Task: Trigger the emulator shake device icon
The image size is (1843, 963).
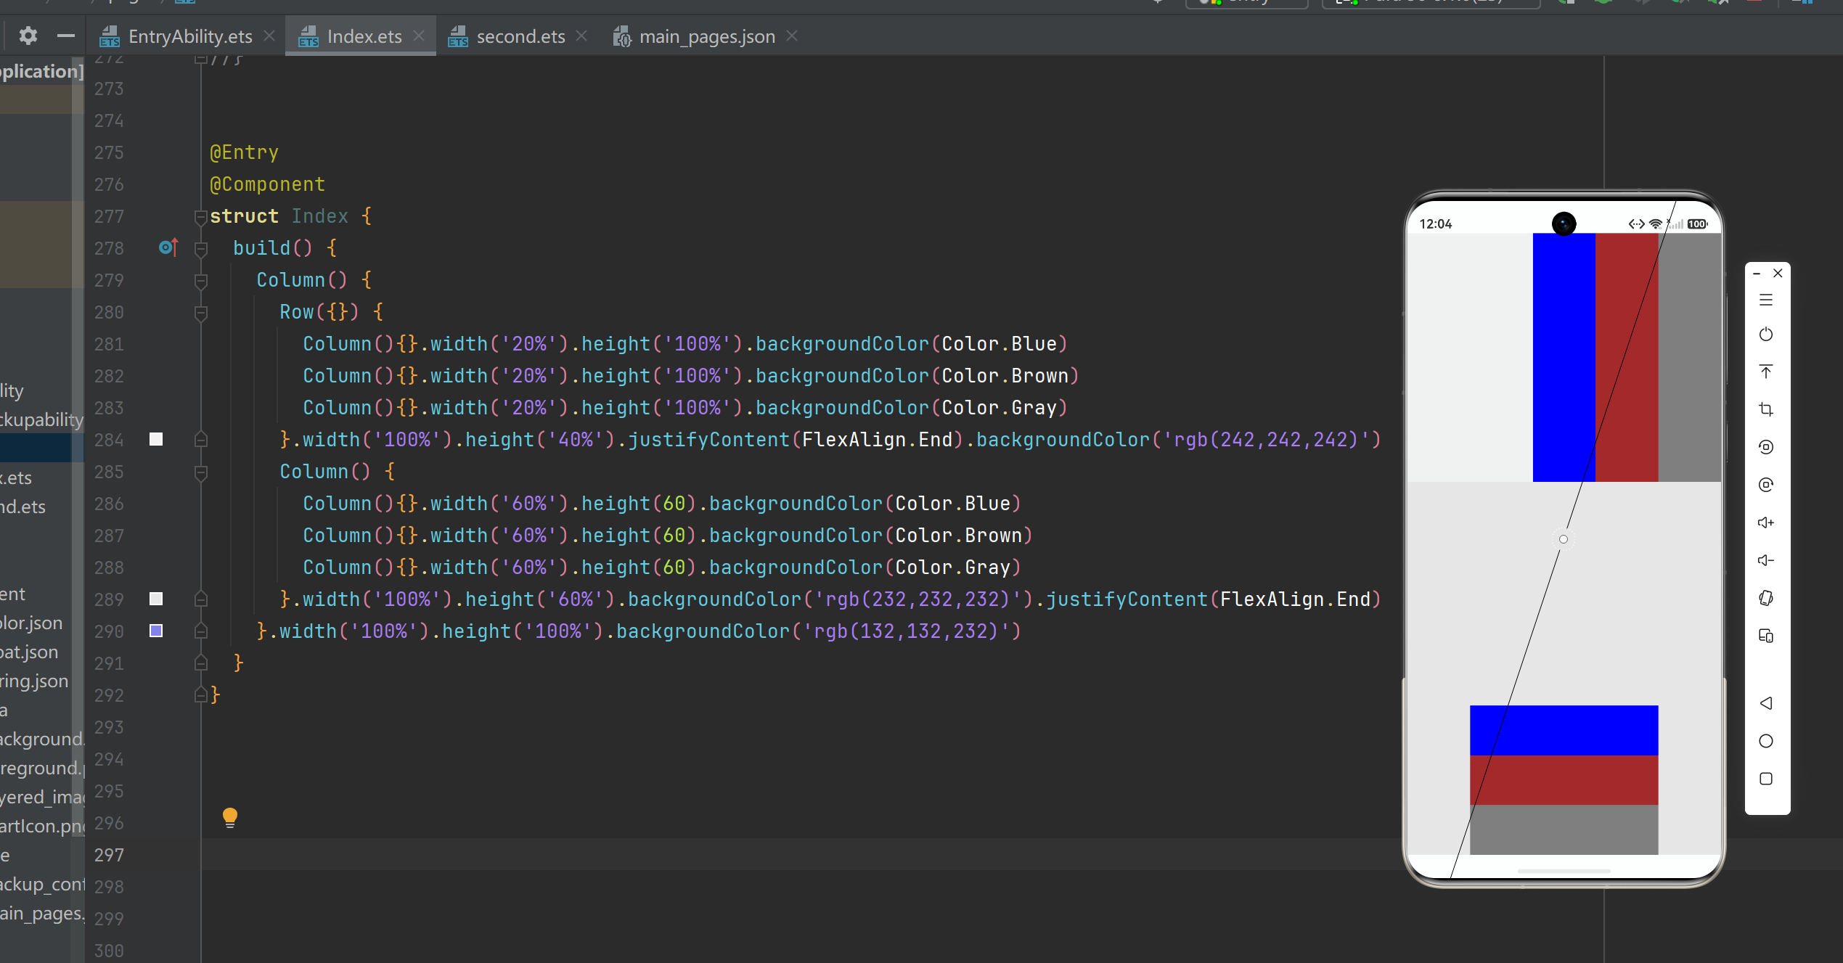Action: coord(1766,598)
